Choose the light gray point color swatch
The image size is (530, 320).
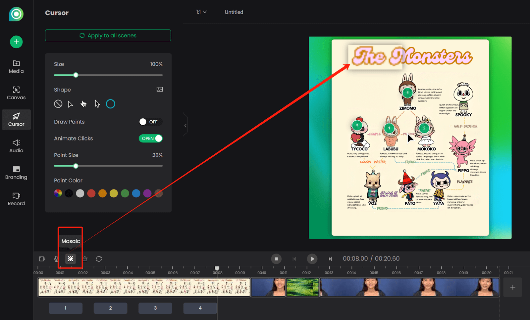click(x=80, y=193)
